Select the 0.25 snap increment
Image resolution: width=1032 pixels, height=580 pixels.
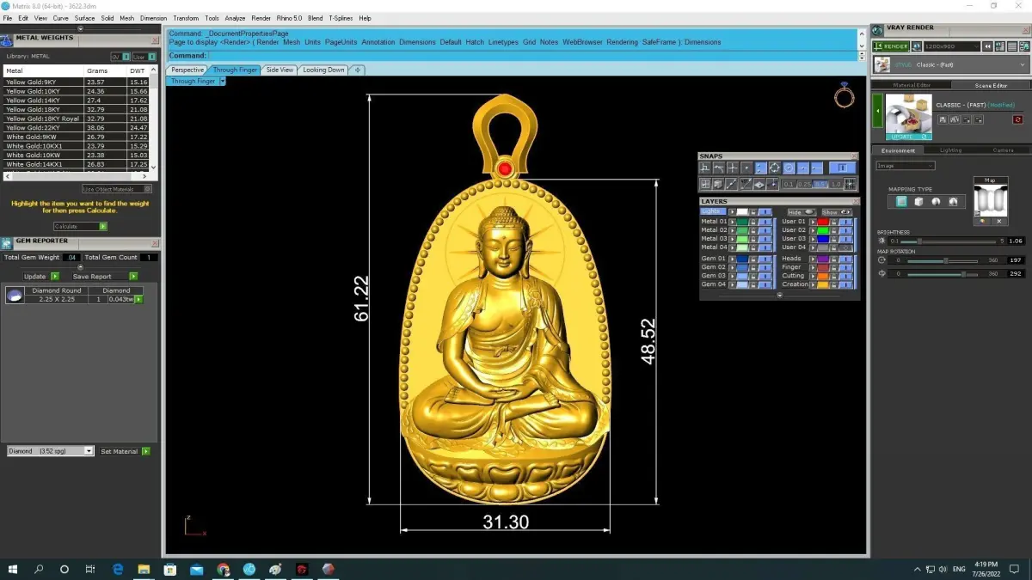tap(804, 185)
